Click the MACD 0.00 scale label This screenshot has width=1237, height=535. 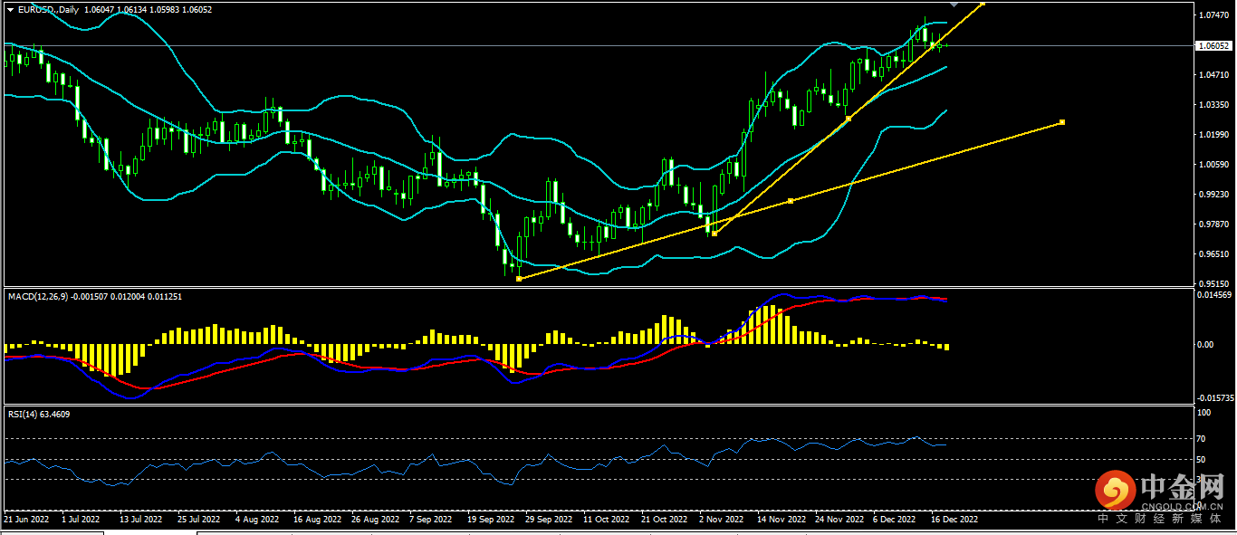click(1205, 345)
